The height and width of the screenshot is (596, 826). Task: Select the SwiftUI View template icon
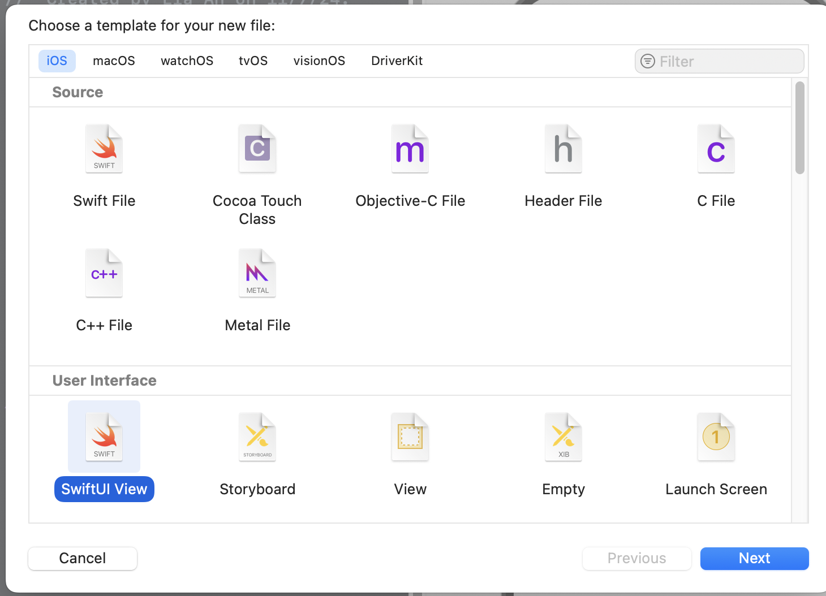(104, 437)
